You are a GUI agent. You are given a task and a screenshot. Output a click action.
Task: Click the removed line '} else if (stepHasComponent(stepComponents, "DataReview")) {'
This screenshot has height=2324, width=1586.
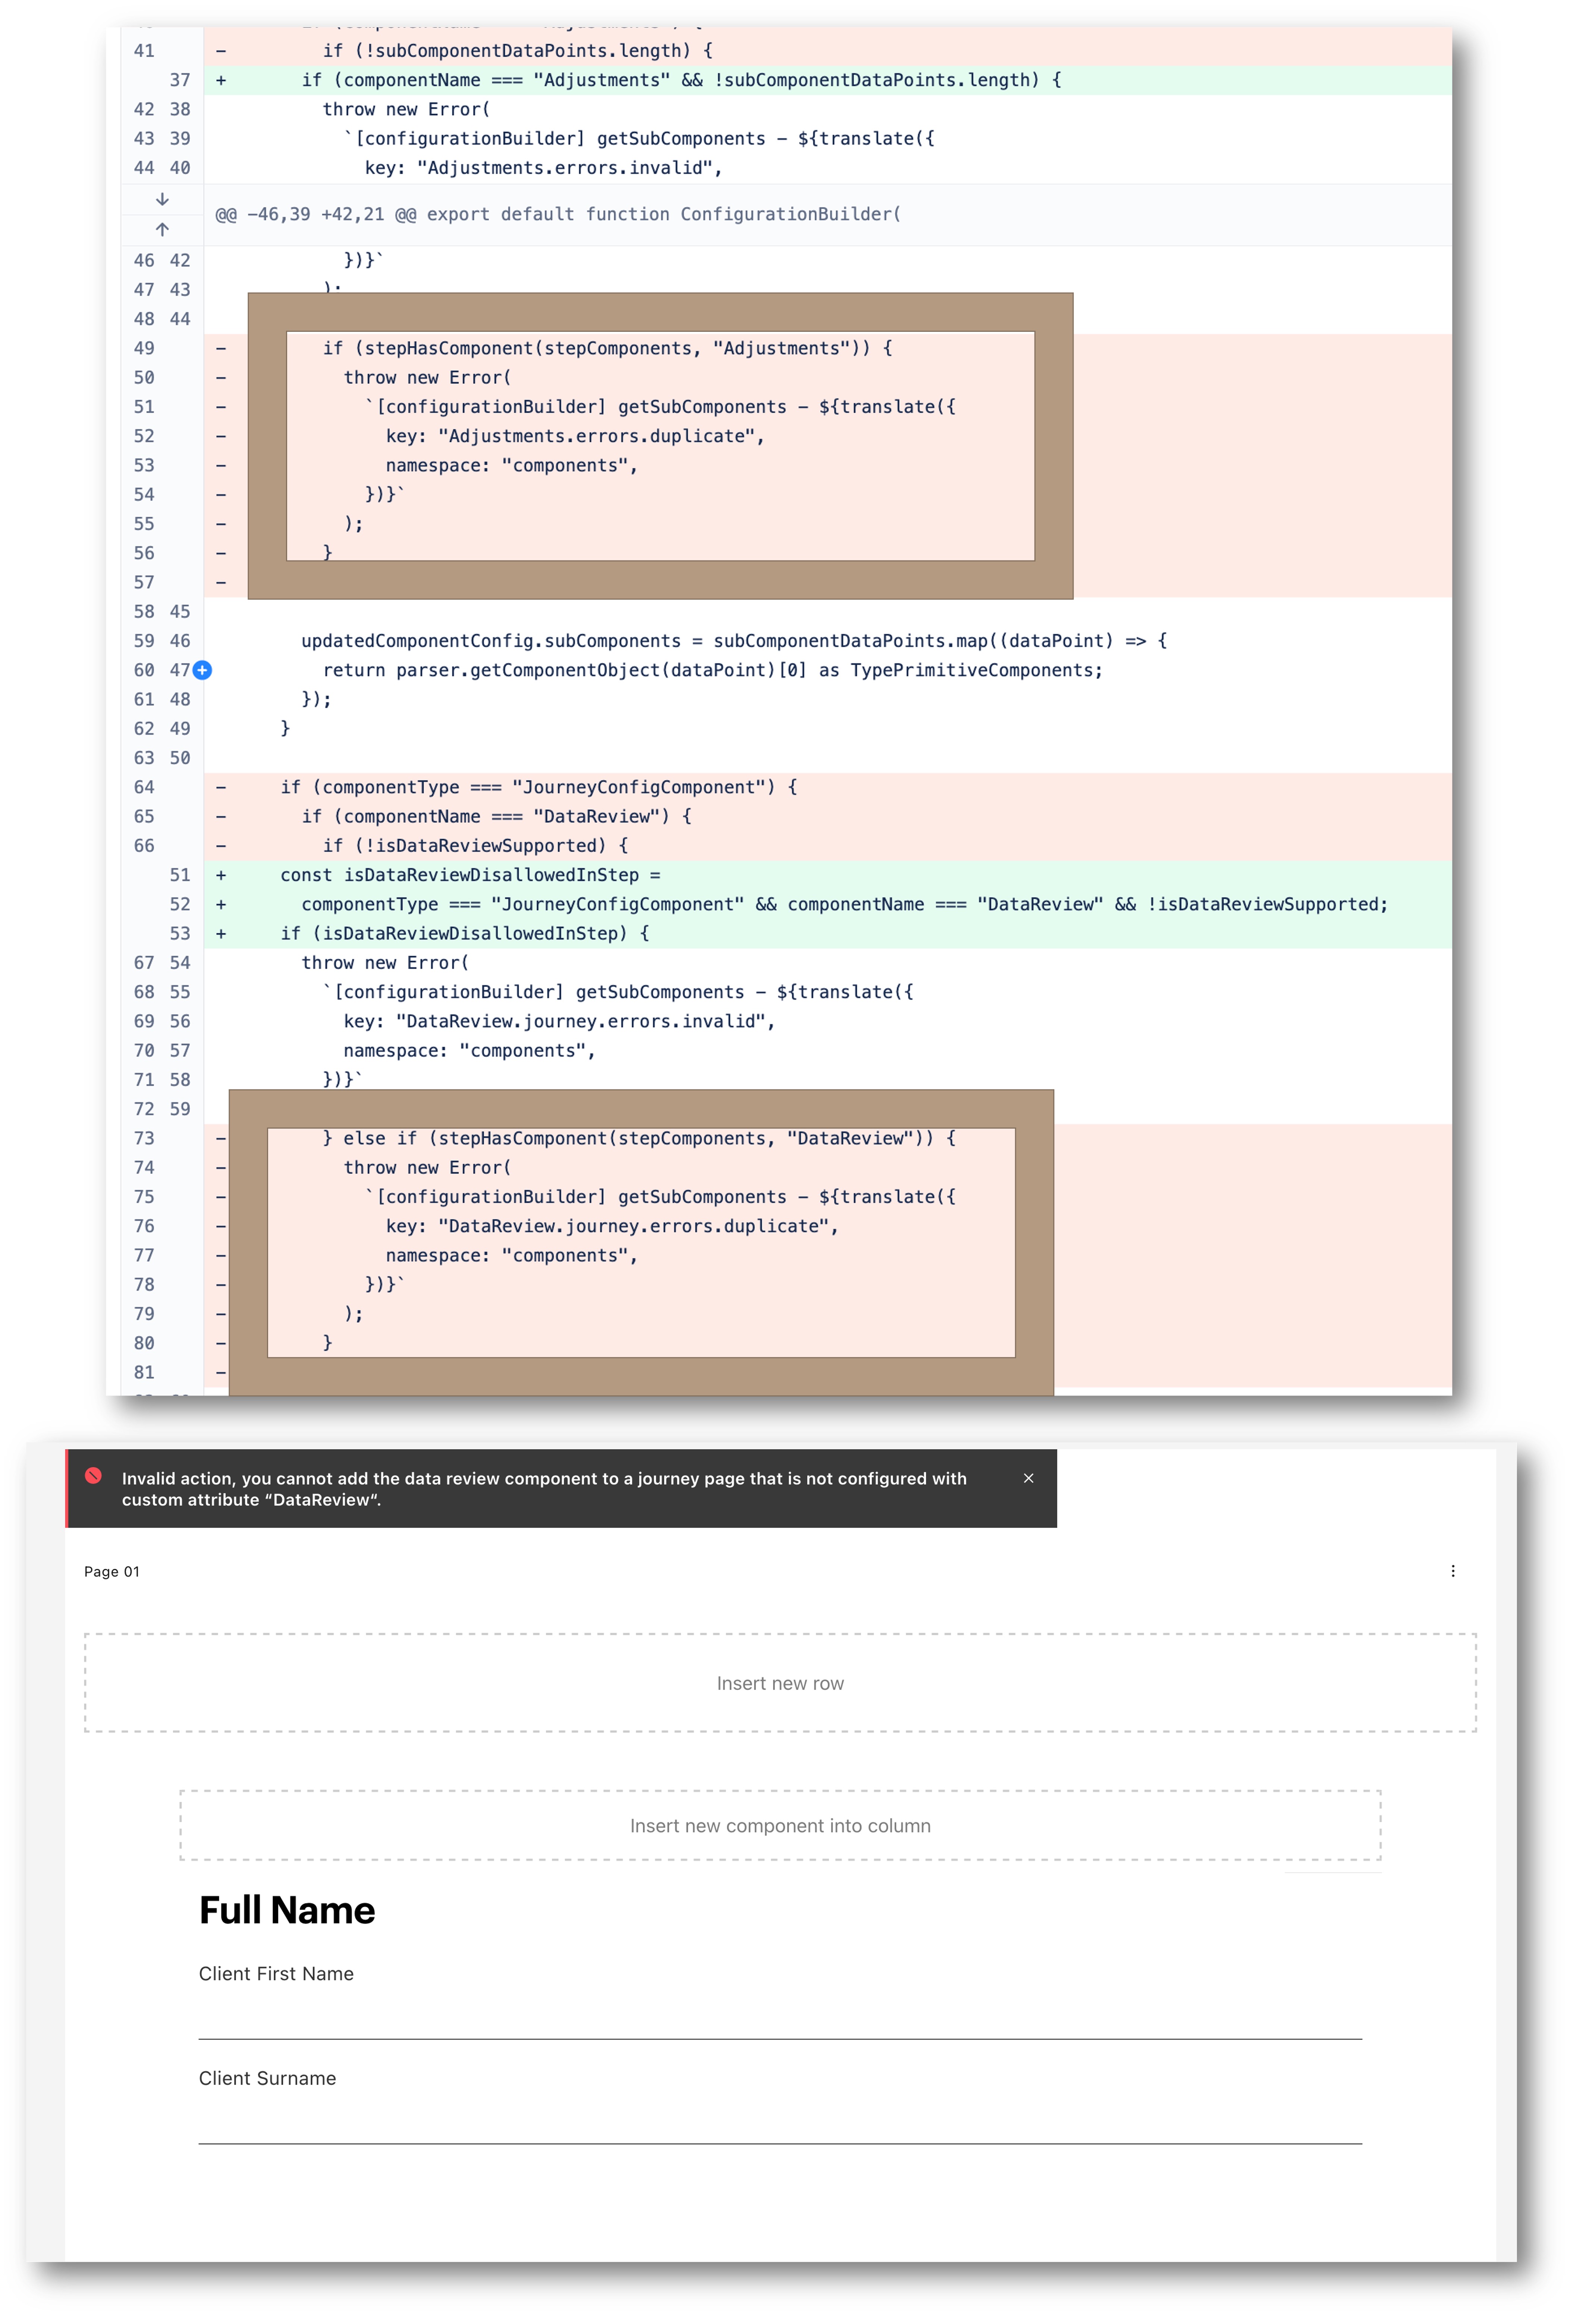tap(639, 1138)
